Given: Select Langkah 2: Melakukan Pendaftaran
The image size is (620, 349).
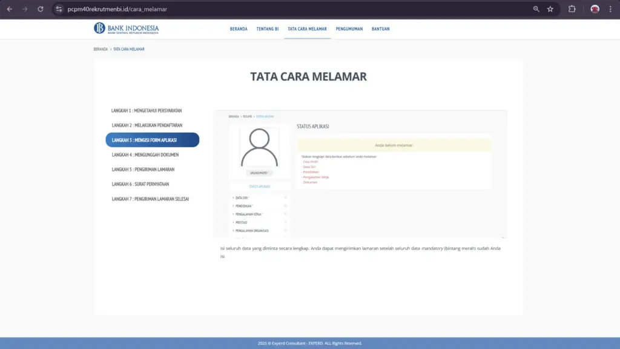Looking at the screenshot, I should pyautogui.click(x=147, y=125).
